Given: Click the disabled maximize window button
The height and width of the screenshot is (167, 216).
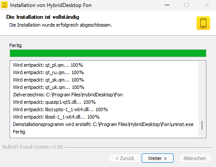Looking at the screenshot, I should [187, 5].
